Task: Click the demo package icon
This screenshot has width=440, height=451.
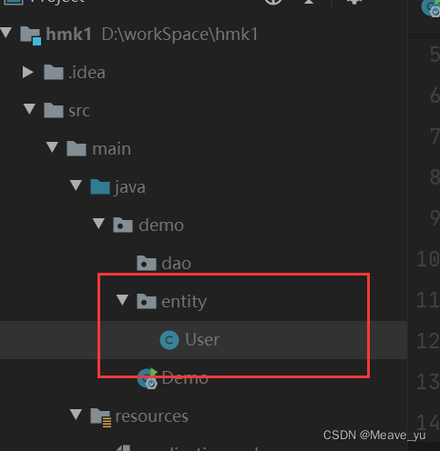Action: point(123,225)
